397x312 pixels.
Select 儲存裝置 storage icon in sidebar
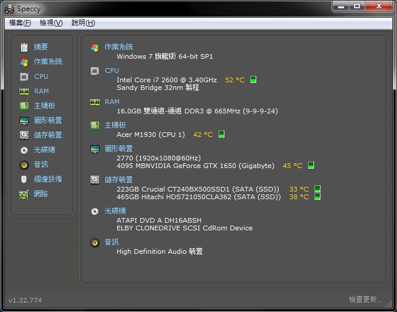click(24, 135)
